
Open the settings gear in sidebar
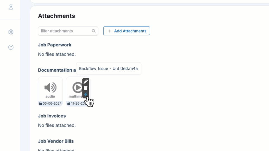point(11,32)
